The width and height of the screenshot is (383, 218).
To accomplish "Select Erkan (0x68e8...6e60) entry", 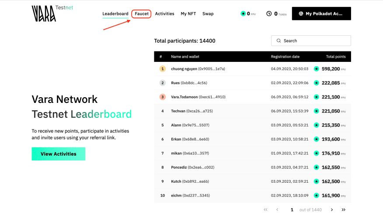I will [x=253, y=139].
